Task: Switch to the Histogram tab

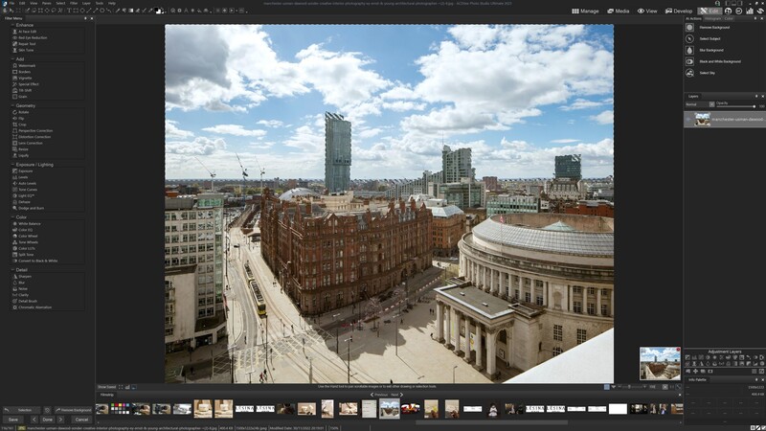Action: click(712, 18)
